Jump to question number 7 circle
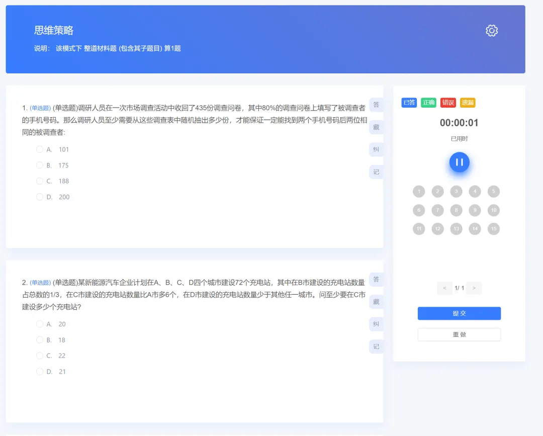Screen dimensions: 543x436 (437, 210)
